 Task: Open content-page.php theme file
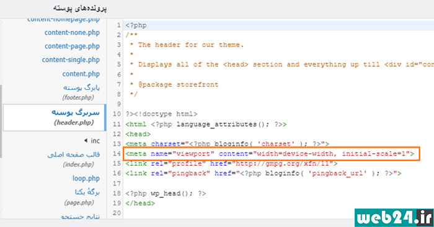click(x=73, y=47)
